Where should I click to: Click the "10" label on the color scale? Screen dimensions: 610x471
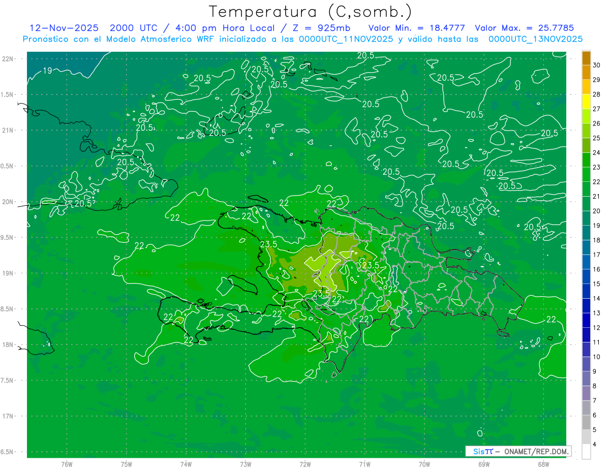point(597,357)
